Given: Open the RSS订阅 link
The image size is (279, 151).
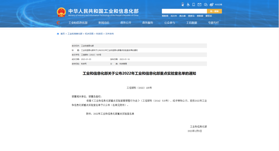Looking at the screenshot, I should click(219, 5).
